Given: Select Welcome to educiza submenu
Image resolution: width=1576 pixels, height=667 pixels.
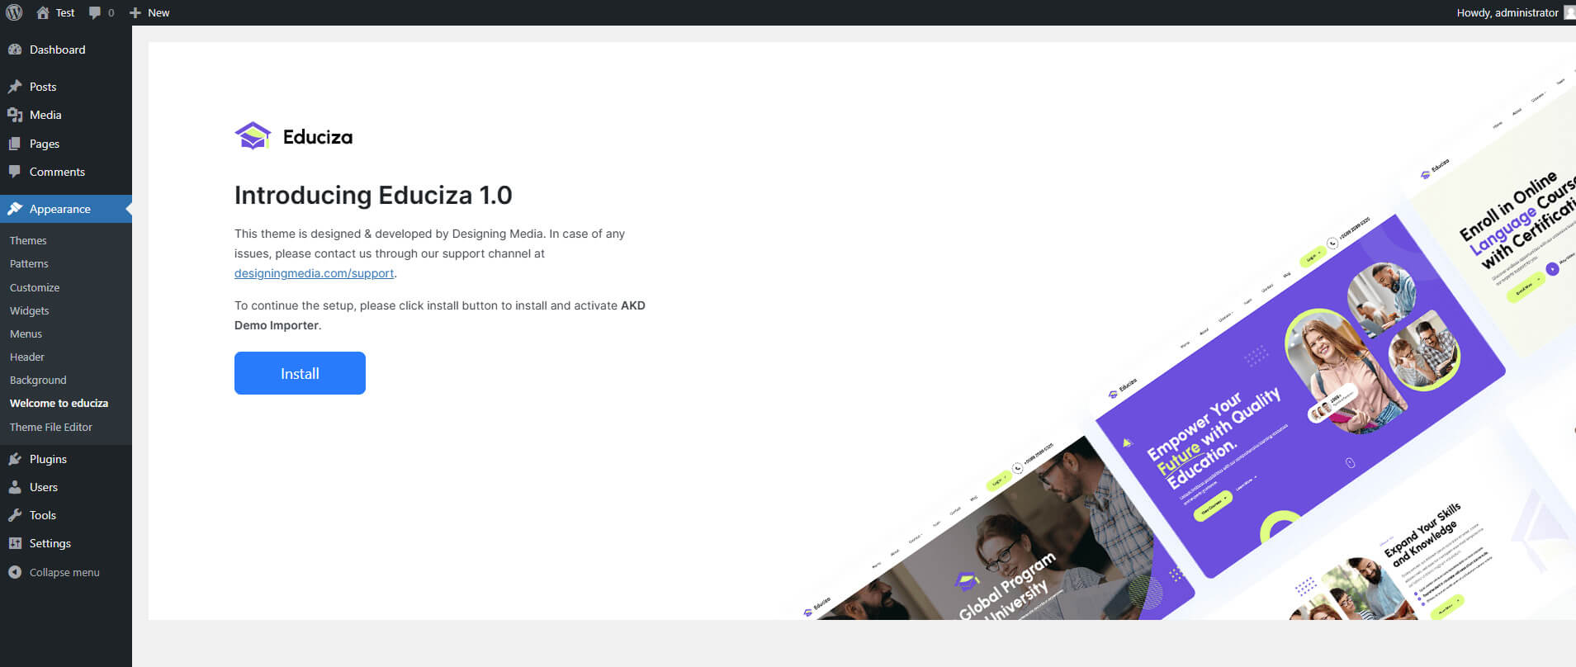Looking at the screenshot, I should (x=59, y=403).
